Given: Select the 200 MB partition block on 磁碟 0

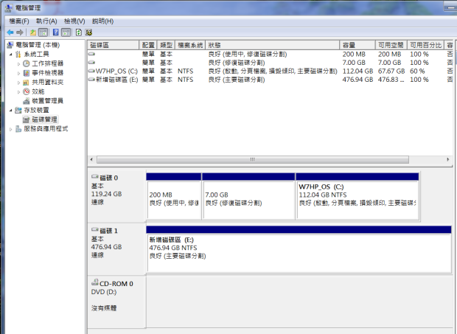Looking at the screenshot, I should click(174, 196).
